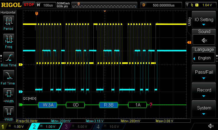This screenshot has width=218, height=130.
Task: Click the I2C[HEX] decode label
Action: click(x=29, y=99)
